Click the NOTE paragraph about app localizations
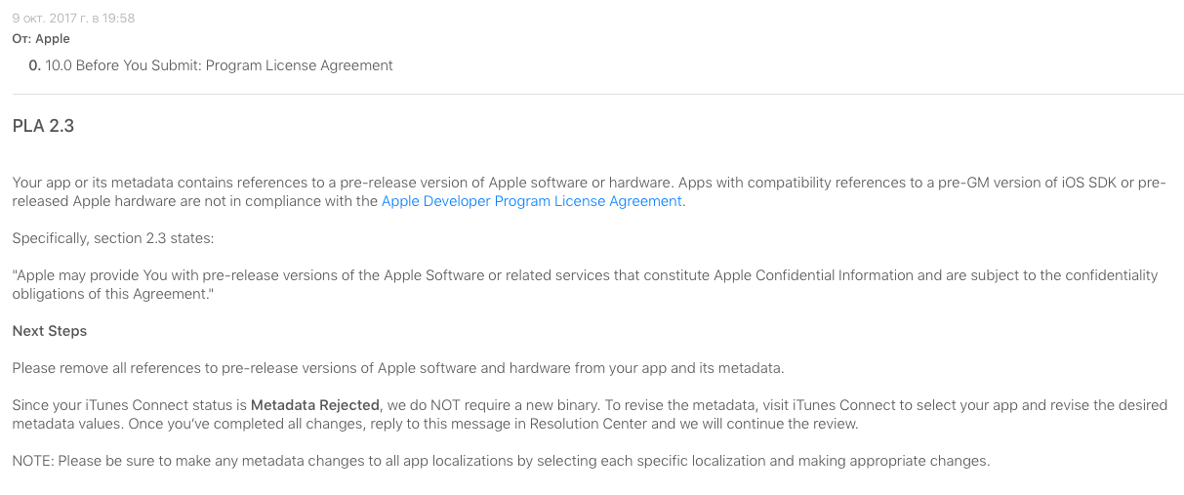1184x495 pixels. [x=501, y=461]
